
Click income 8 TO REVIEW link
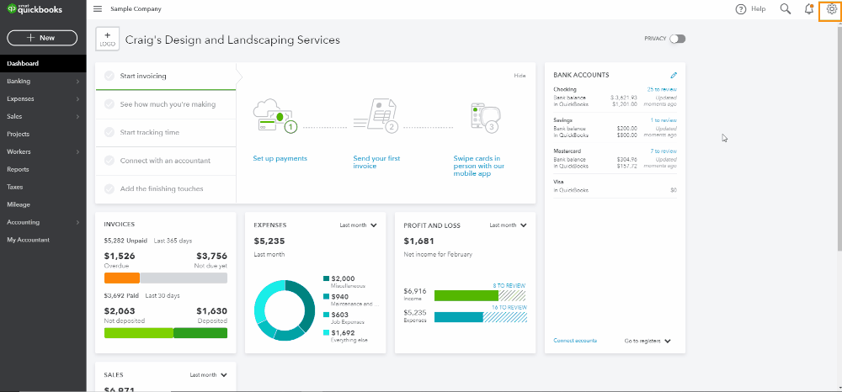509,286
